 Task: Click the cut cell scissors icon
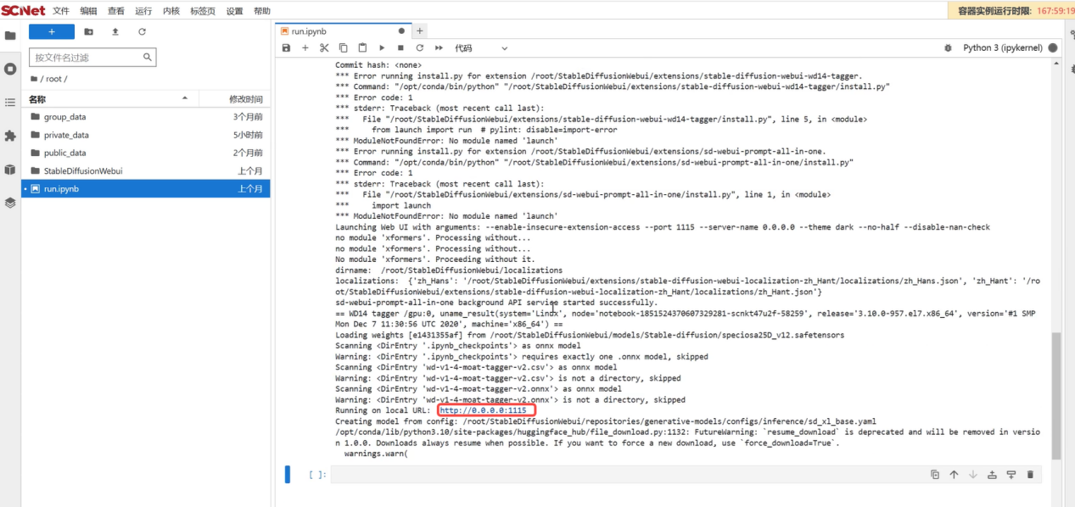click(324, 48)
